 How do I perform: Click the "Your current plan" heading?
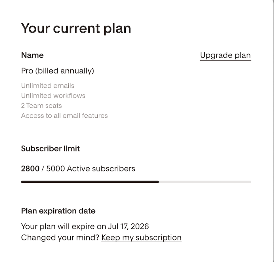click(x=76, y=28)
